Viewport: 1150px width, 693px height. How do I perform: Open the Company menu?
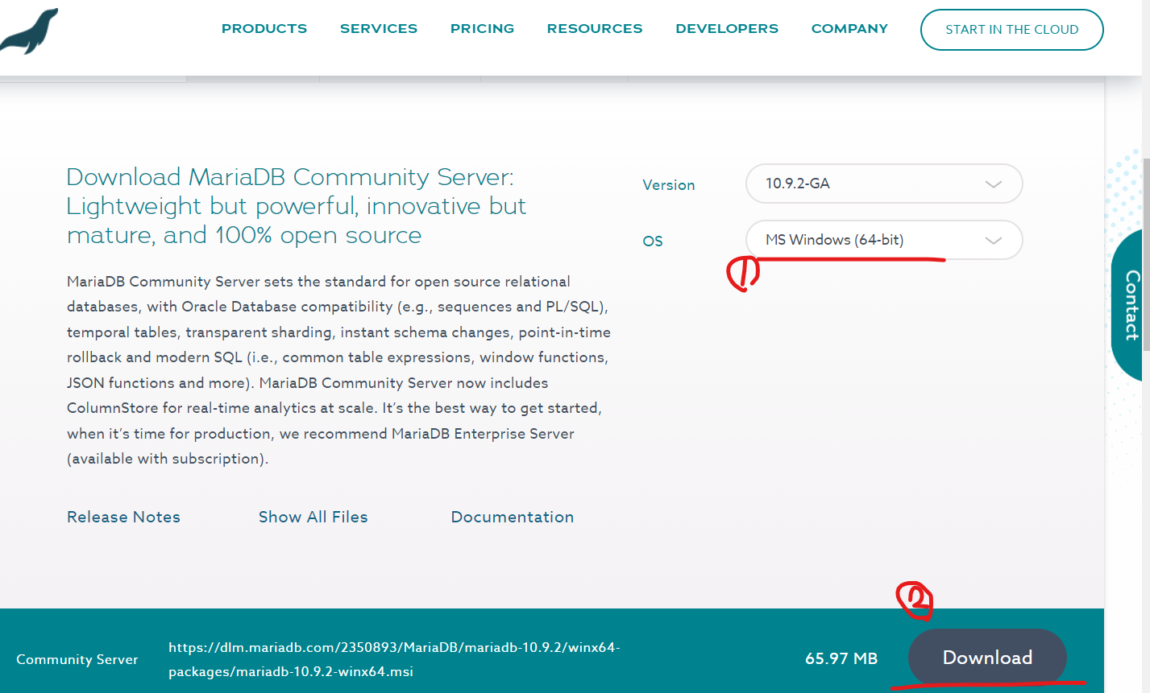click(x=849, y=29)
